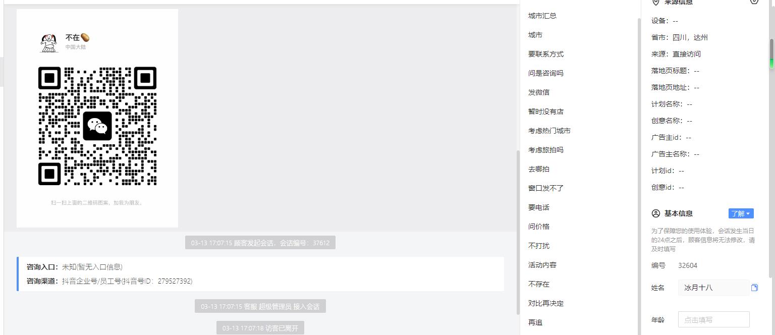Select the 再追 quick reply
This screenshot has height=335, width=775.
(x=535, y=322)
